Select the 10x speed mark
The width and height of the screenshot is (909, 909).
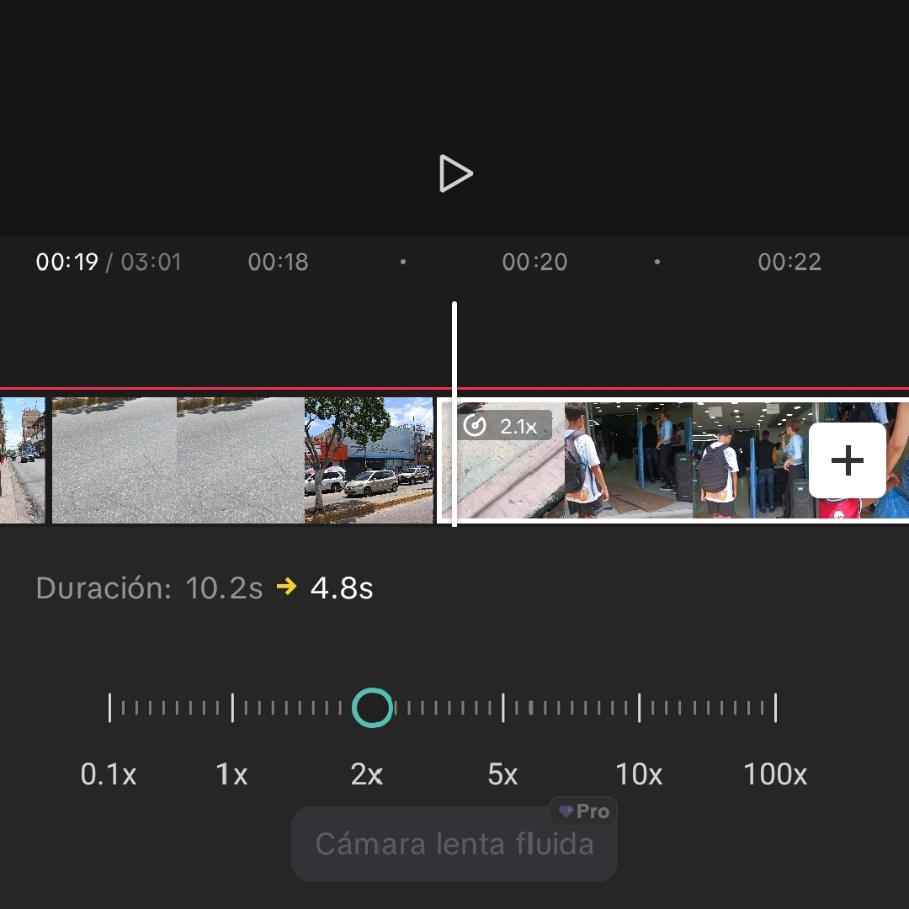point(639,774)
